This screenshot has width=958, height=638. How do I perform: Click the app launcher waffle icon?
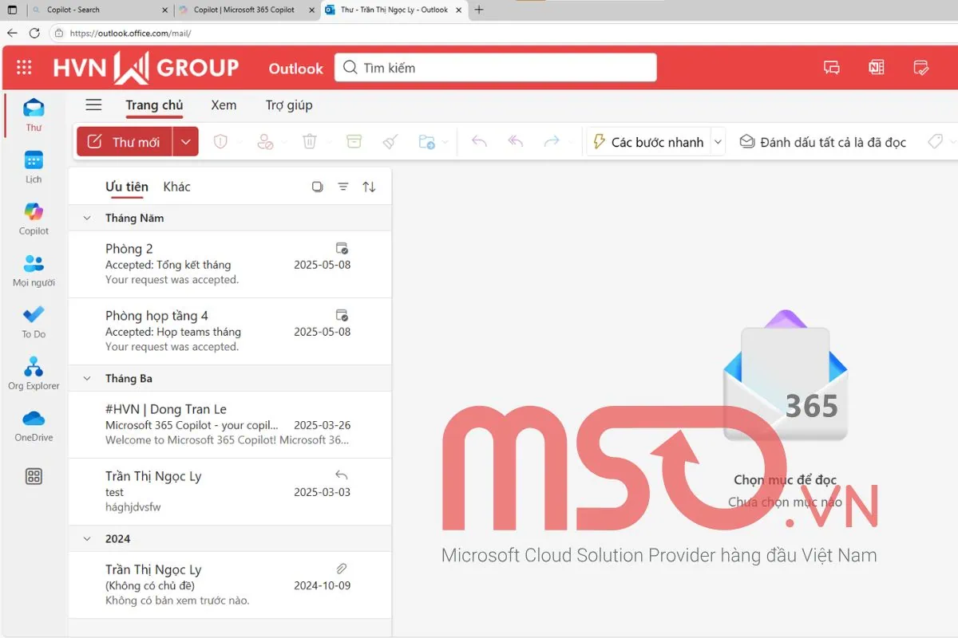[24, 68]
